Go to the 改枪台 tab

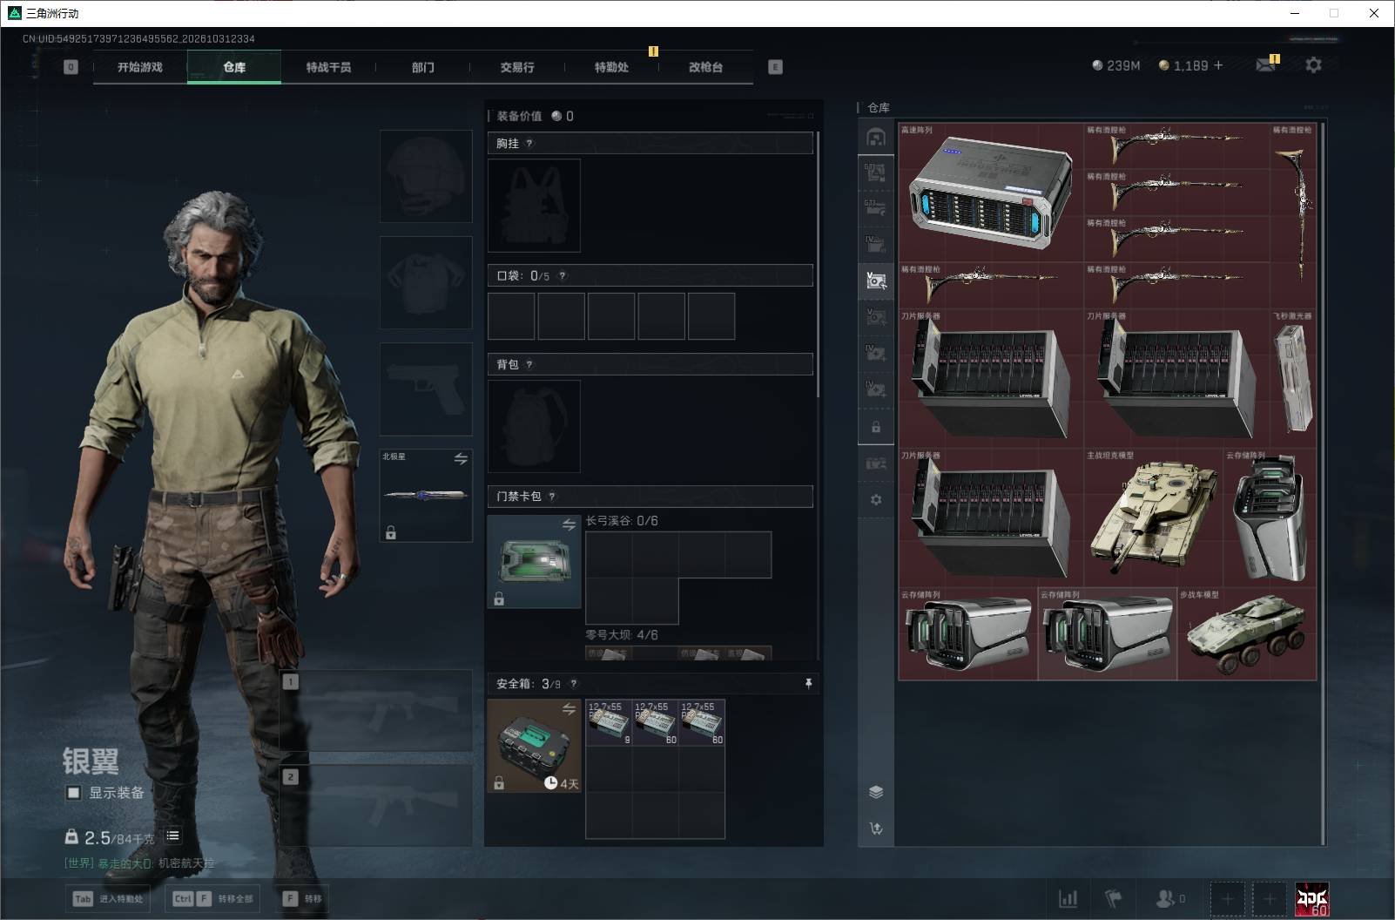point(705,67)
